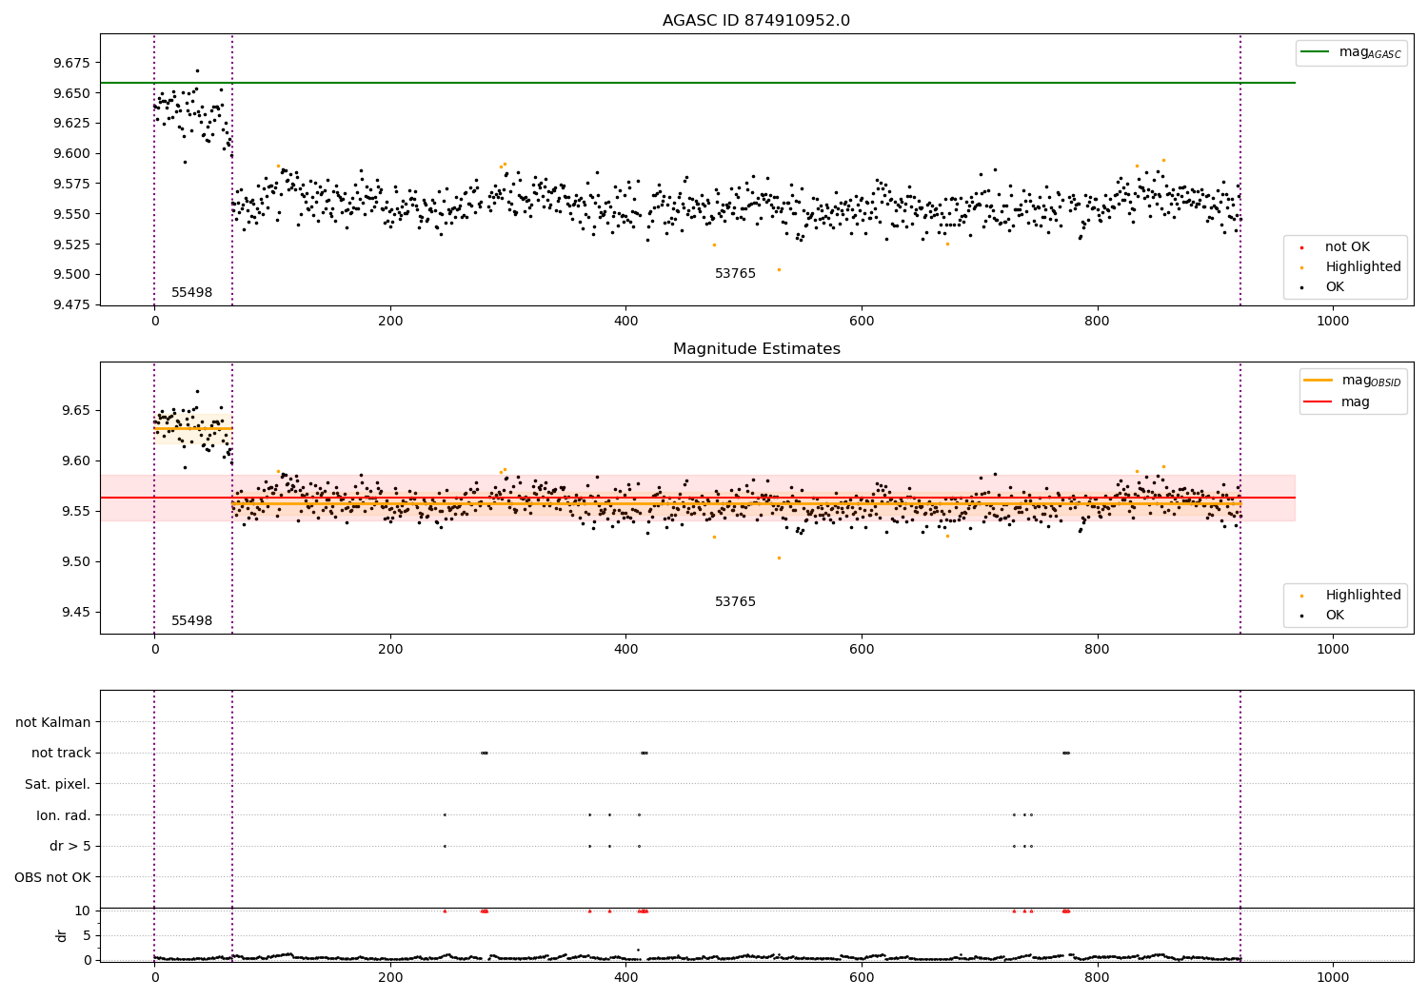Image resolution: width=1428 pixels, height=999 pixels.
Task: Click the "9.675" y-axis tick label
Action: (x=71, y=63)
